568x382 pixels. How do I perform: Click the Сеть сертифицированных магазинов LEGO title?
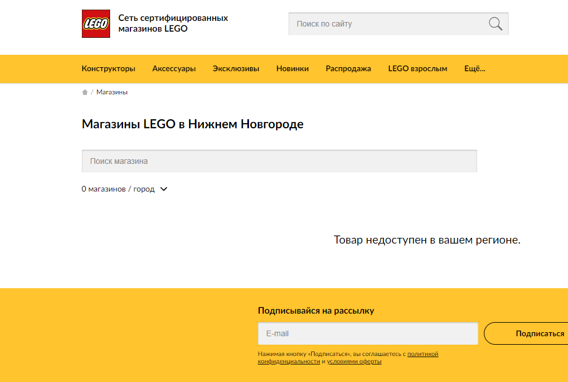(173, 23)
